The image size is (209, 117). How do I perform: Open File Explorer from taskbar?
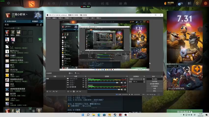click(x=94, y=115)
